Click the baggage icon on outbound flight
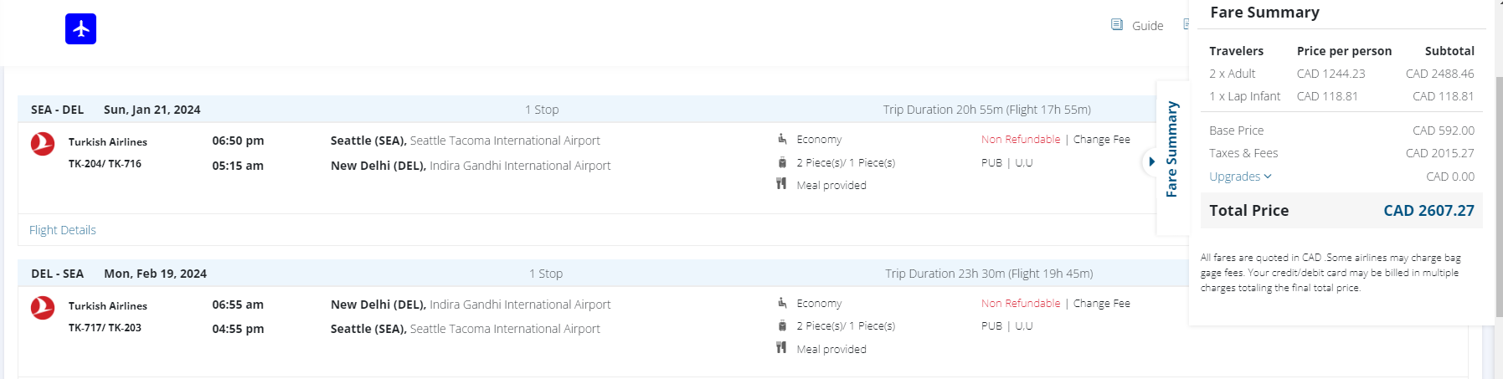This screenshot has width=1503, height=379. [781, 162]
